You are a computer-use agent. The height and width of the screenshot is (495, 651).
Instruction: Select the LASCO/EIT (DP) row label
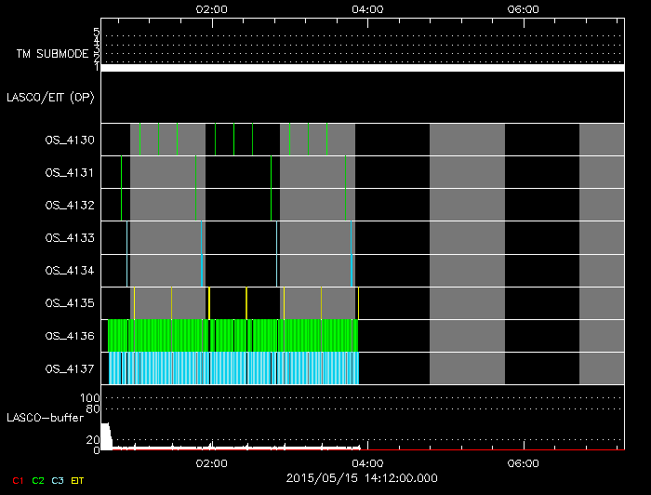pyautogui.click(x=50, y=97)
